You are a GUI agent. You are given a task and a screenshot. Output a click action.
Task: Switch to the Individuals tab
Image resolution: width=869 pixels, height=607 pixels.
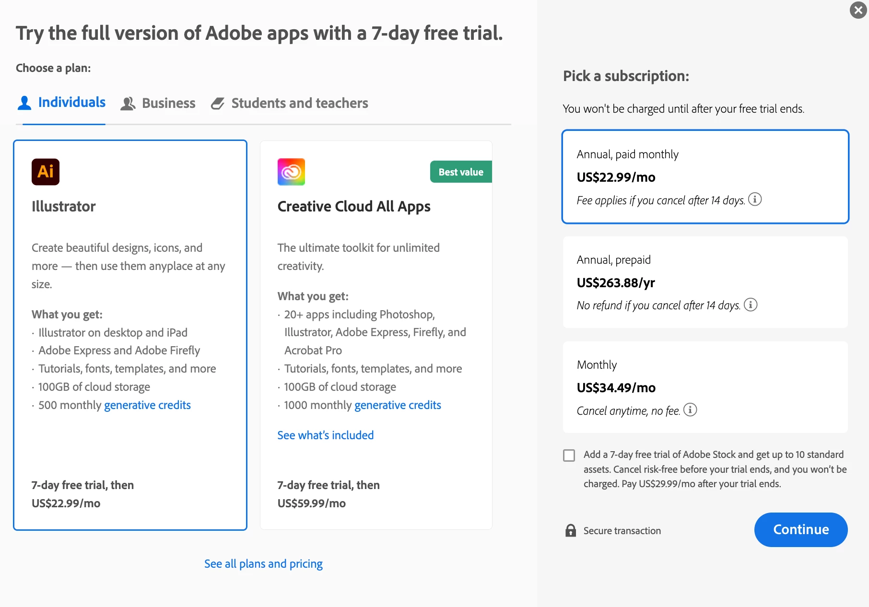pos(71,103)
